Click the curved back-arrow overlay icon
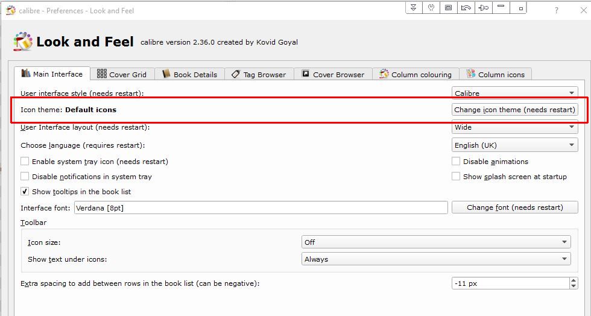This screenshot has height=316, width=591. [466, 8]
